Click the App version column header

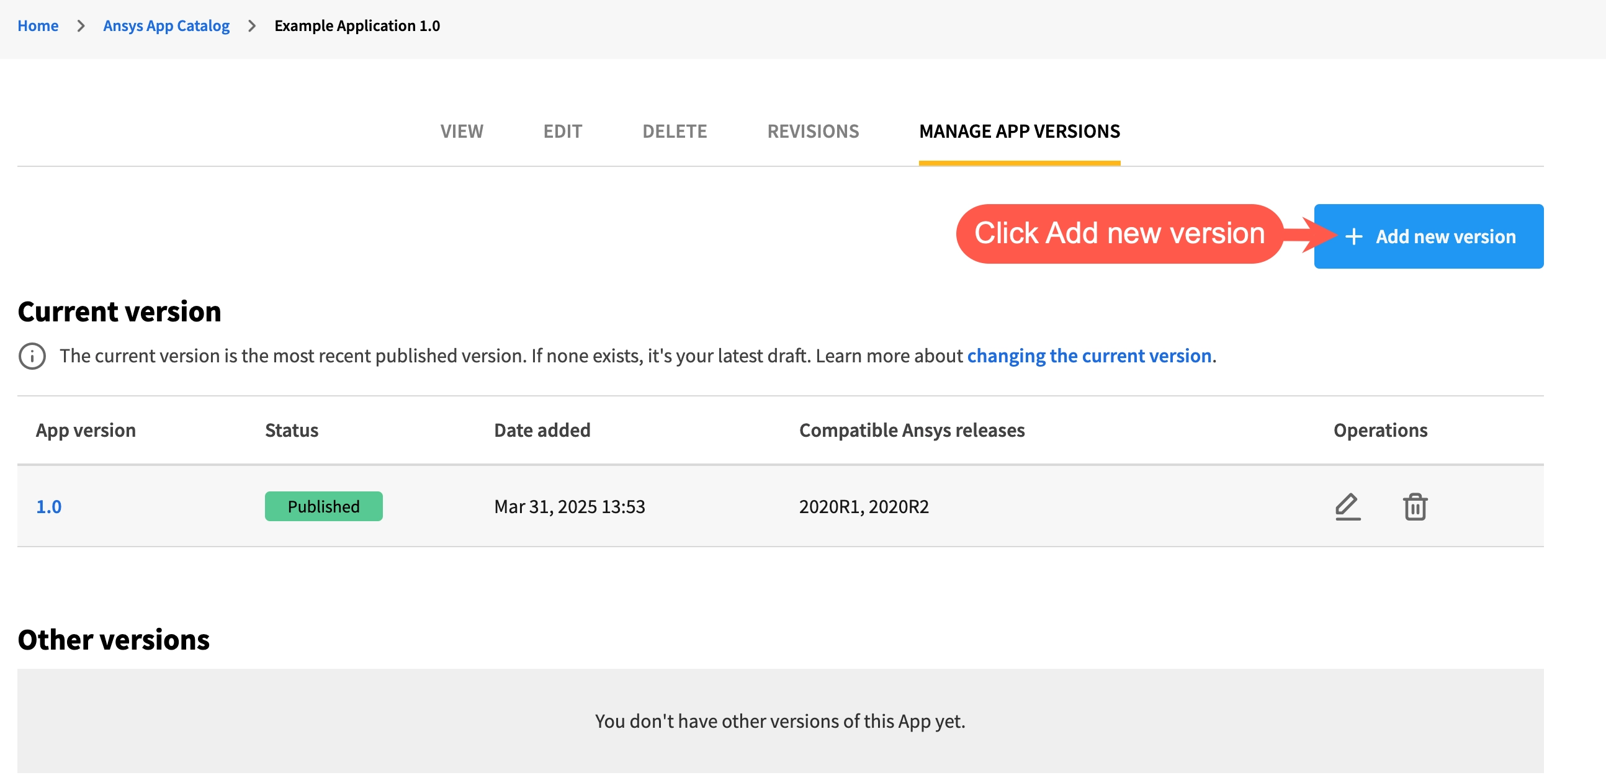click(86, 430)
